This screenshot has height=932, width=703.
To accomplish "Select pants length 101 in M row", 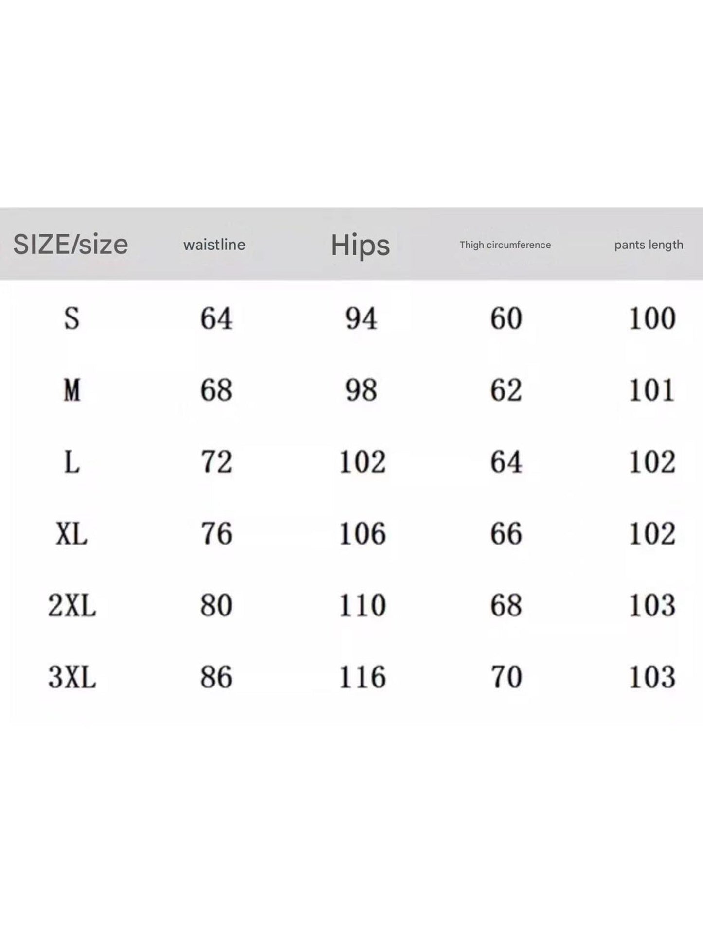I will pyautogui.click(x=652, y=390).
